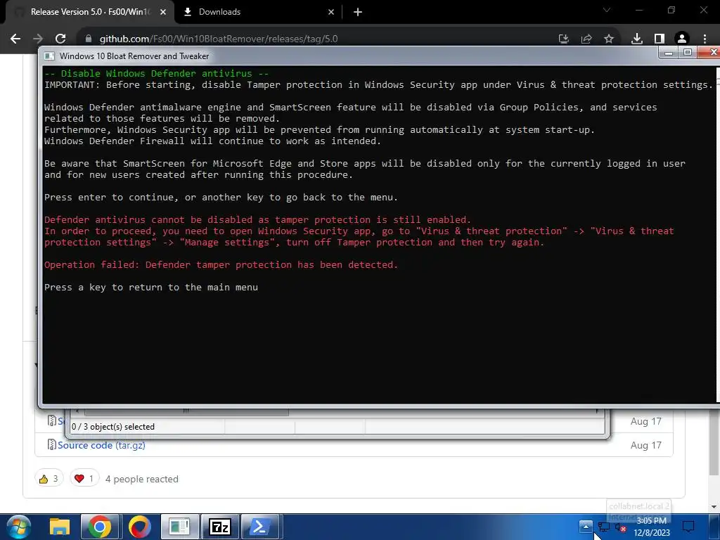The width and height of the screenshot is (720, 540).
Task: Close the Release Version 5.0 tab
Action: click(x=163, y=12)
